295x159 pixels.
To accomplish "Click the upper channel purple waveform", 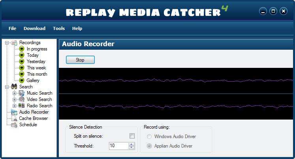I will tap(176, 80).
